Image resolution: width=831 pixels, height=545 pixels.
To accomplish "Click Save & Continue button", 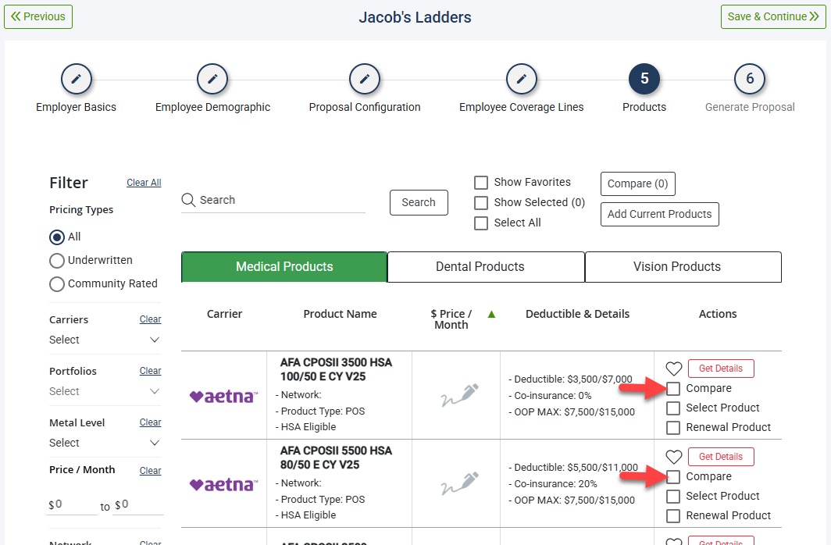I will pyautogui.click(x=773, y=17).
